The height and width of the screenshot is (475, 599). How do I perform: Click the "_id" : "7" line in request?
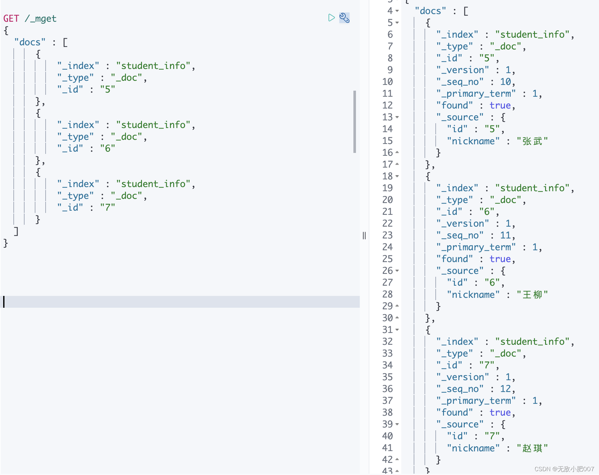(86, 207)
